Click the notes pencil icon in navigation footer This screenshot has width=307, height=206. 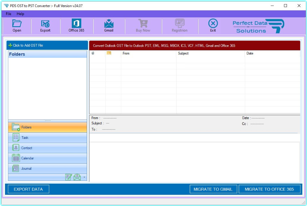point(69,177)
